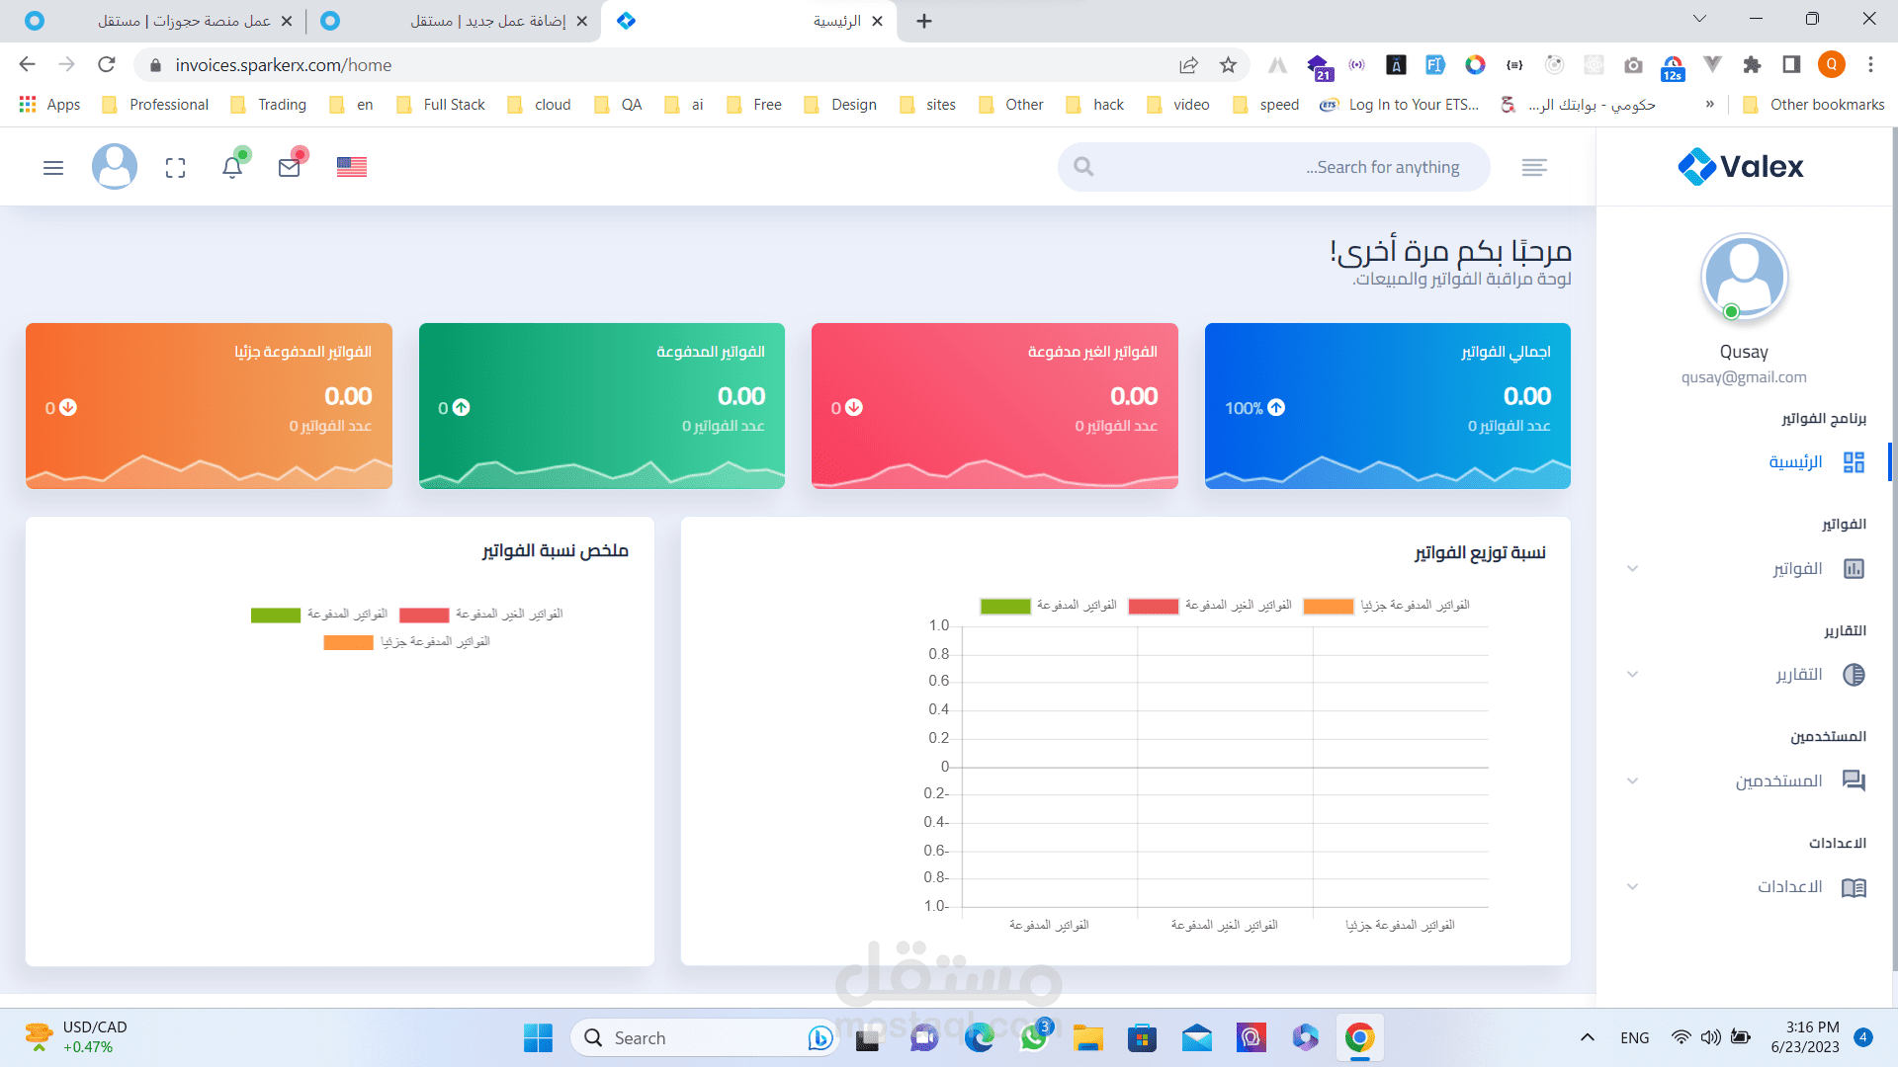Bookmark this page with star icon
1898x1067 pixels.
[1228, 65]
